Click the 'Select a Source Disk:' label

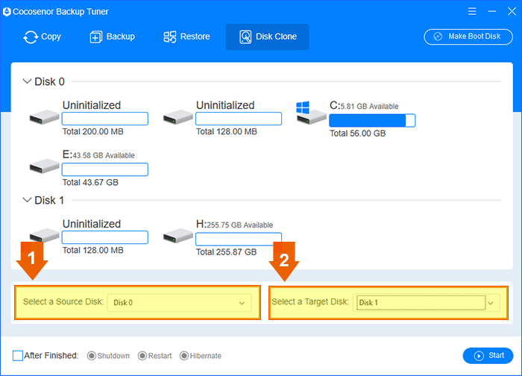click(x=63, y=301)
